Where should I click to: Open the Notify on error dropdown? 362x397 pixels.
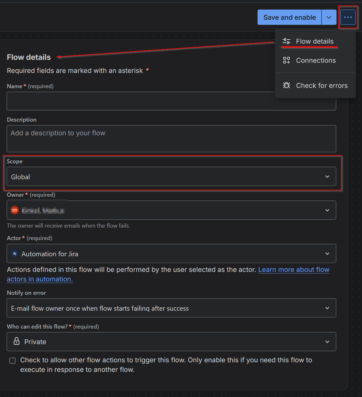click(x=171, y=308)
